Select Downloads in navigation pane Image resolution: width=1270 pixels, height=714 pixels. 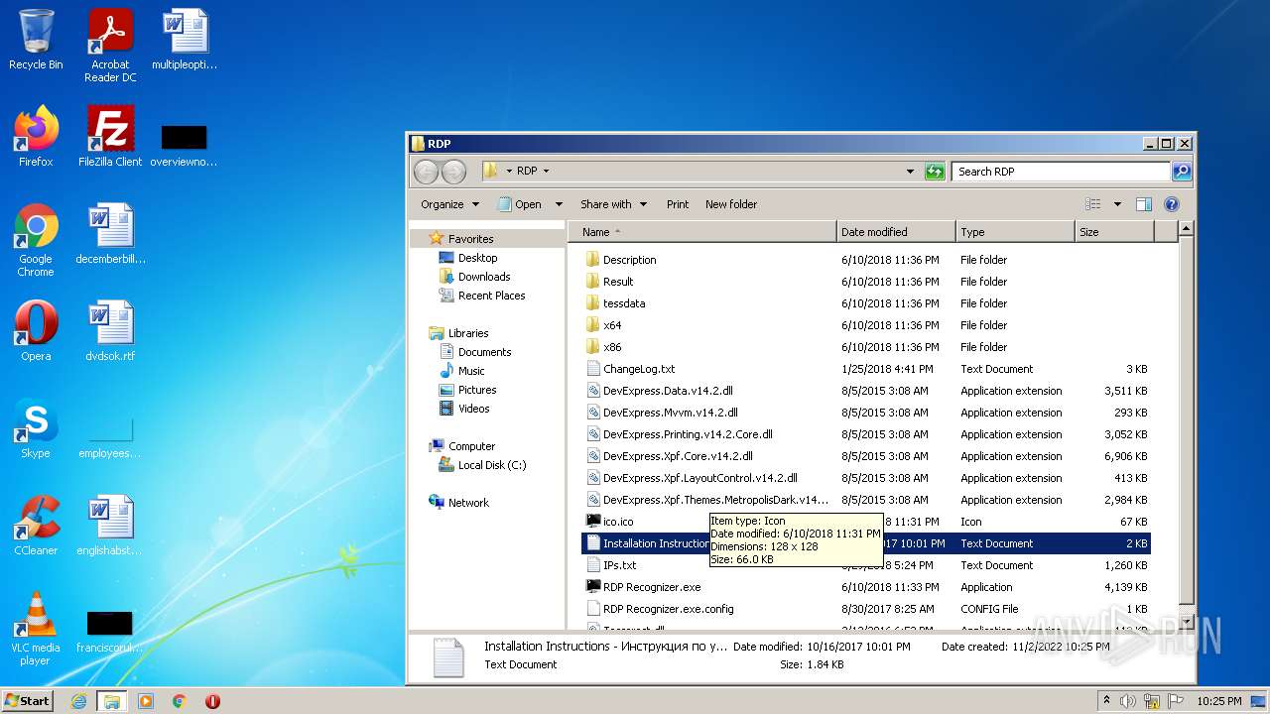point(483,277)
